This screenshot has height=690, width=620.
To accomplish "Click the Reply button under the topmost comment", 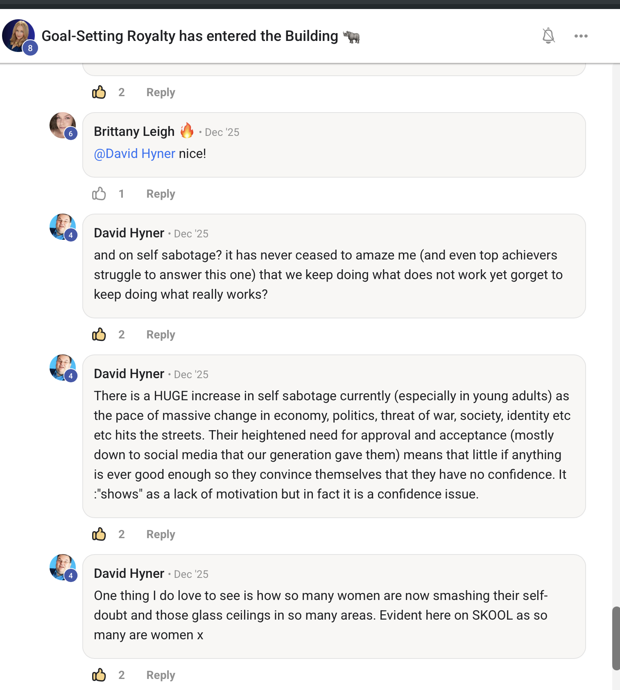I will coord(161,92).
